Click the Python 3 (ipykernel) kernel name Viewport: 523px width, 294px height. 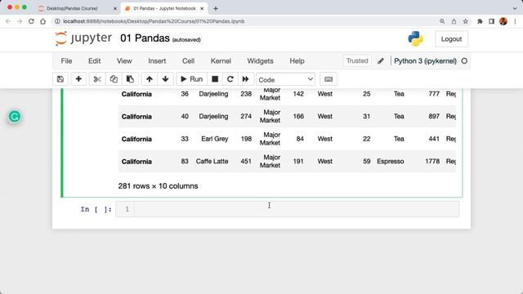425,61
